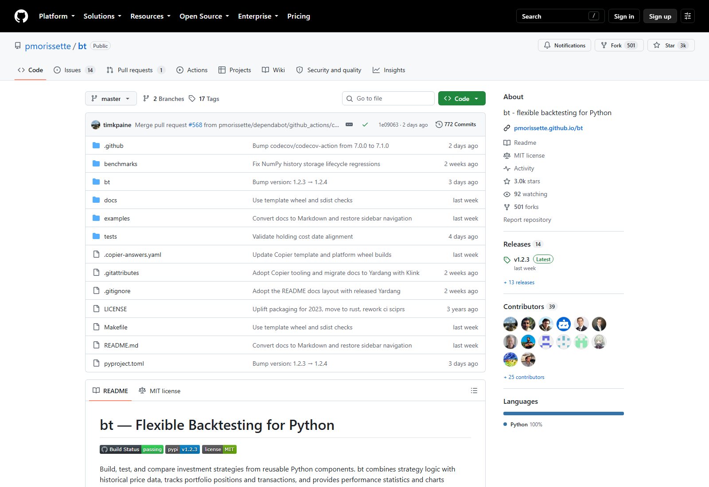Viewport: 709px width, 487px height.
Task: Click the Sign in button
Action: [x=624, y=16]
